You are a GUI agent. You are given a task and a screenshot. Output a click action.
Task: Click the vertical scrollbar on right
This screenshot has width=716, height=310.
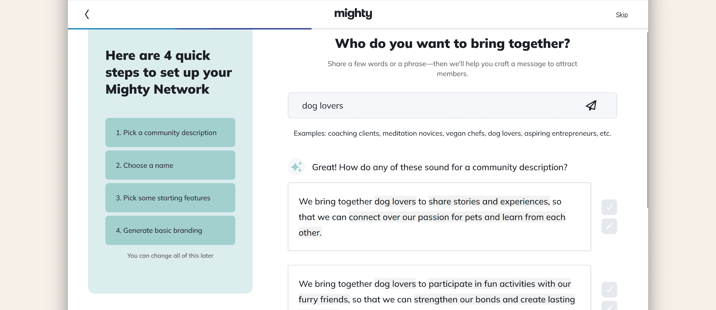point(647,120)
